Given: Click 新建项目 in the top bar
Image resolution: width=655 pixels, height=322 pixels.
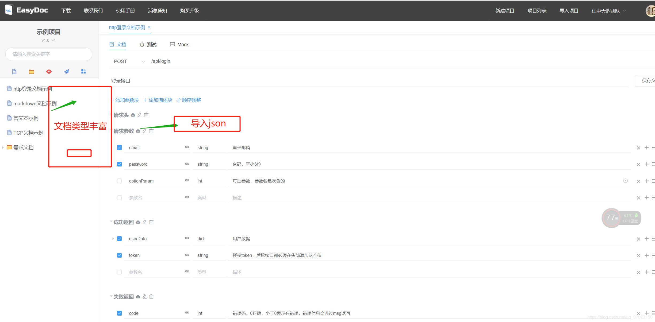Looking at the screenshot, I should tap(504, 11).
